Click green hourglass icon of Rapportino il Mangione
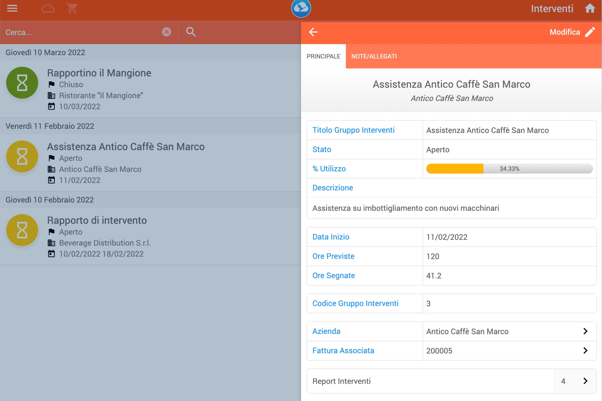 click(22, 83)
